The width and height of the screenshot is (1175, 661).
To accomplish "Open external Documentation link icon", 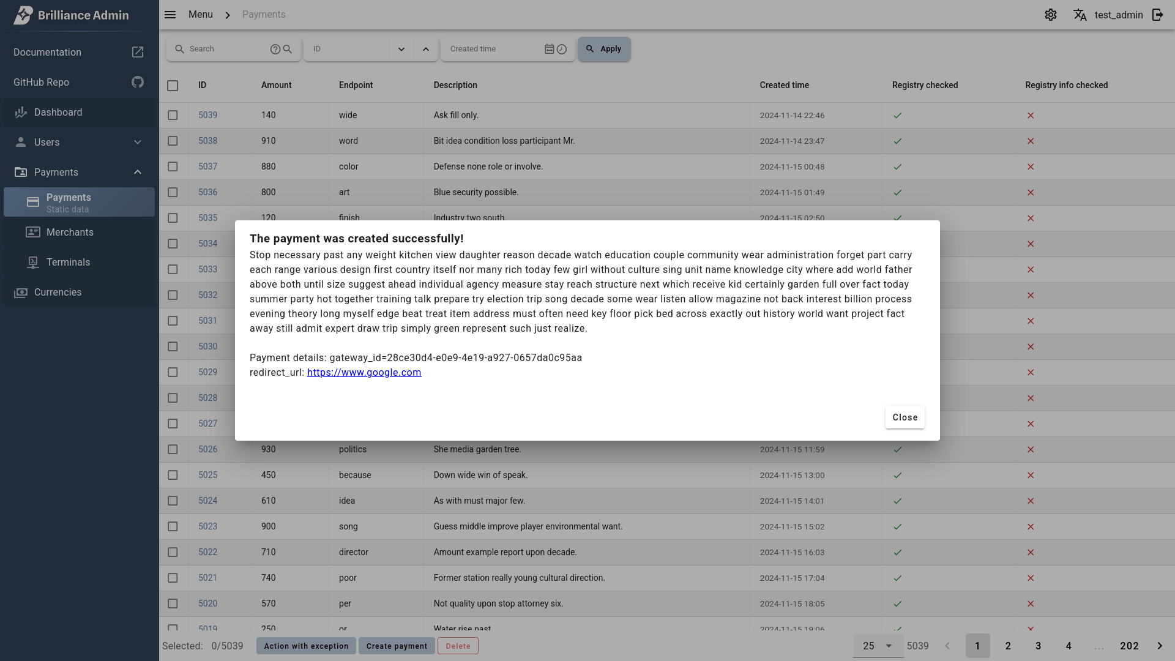I will 137,52.
